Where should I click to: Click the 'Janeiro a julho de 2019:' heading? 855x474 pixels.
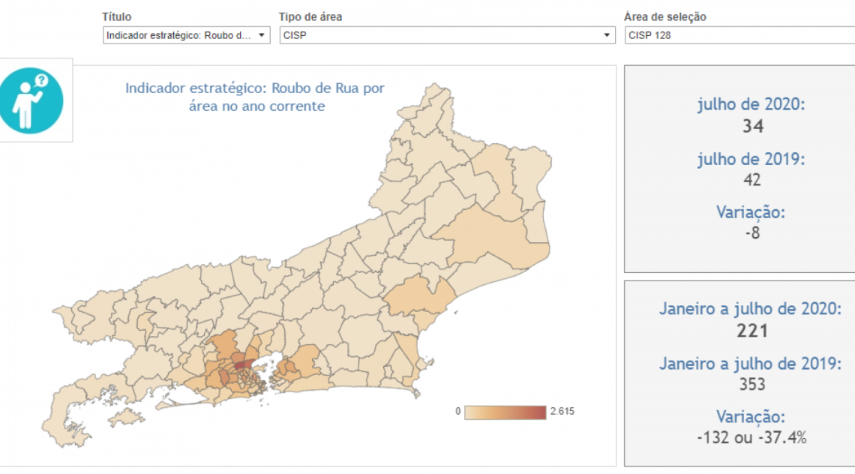tap(750, 363)
